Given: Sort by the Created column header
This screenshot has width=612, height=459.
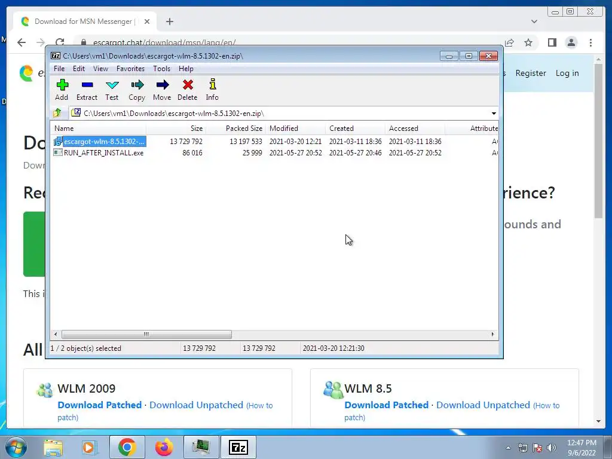Looking at the screenshot, I should pos(355,128).
